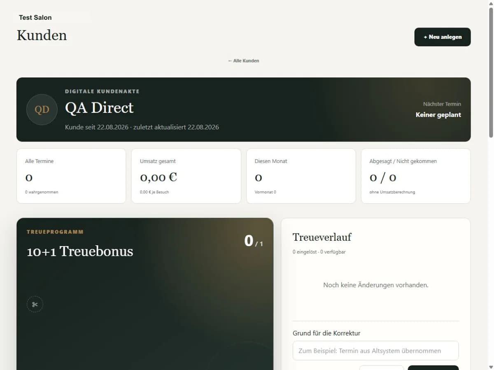Click 'Vormonat 0' text
494x370 pixels.
[266, 192]
